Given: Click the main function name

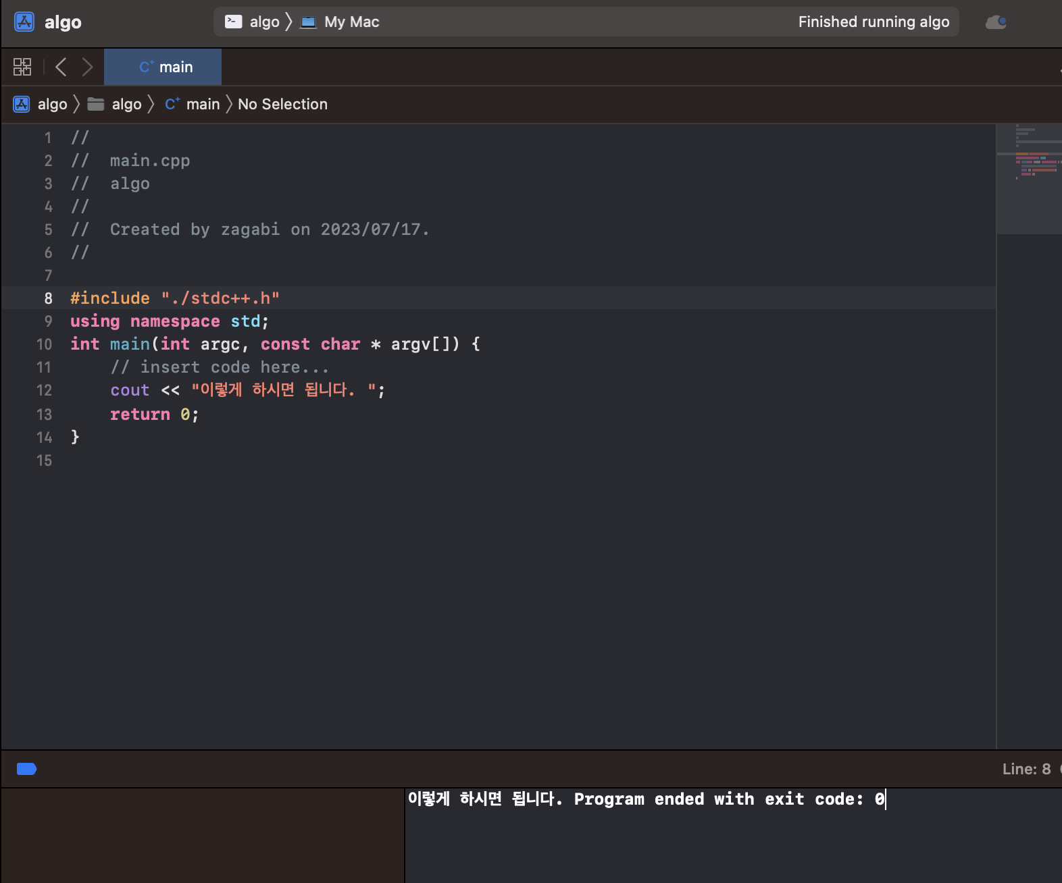Looking at the screenshot, I should [130, 344].
